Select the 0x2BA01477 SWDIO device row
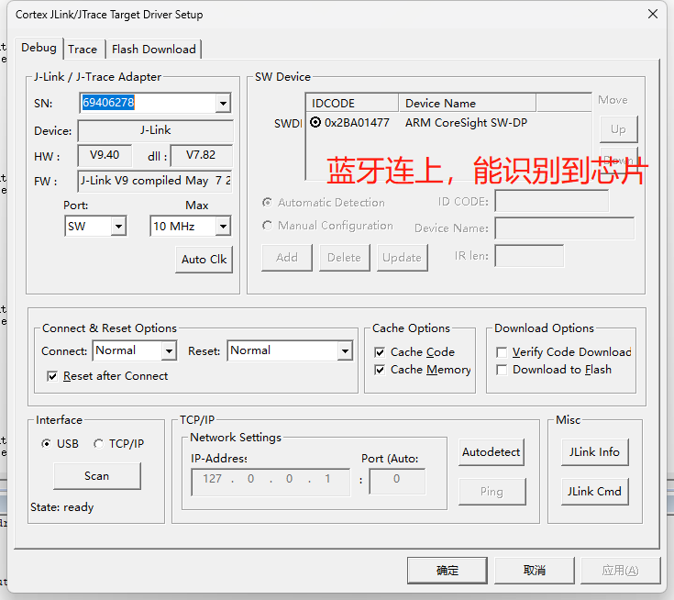 [x=356, y=123]
